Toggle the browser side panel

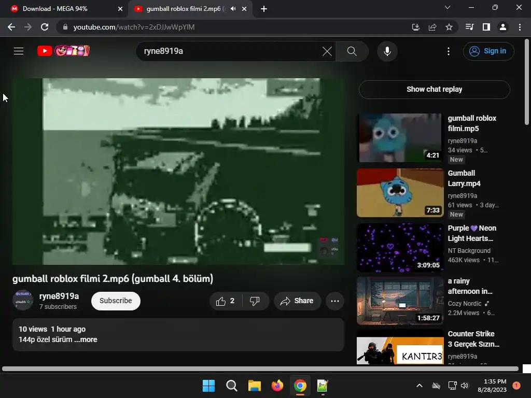tap(486, 27)
